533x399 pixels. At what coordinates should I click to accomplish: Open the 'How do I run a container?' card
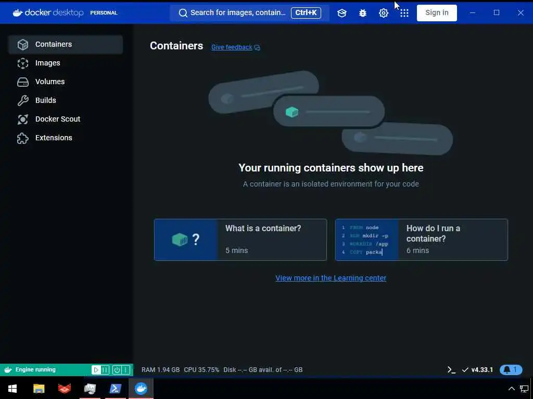click(422, 240)
